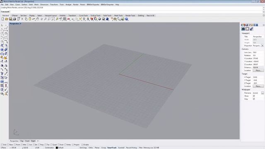Click the light bulb Hide/Show icon
The height and width of the screenshot is (149, 265).
tap(84, 19)
